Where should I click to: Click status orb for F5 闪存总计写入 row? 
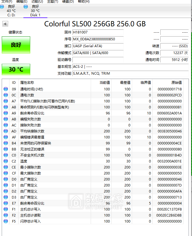click(6, 221)
